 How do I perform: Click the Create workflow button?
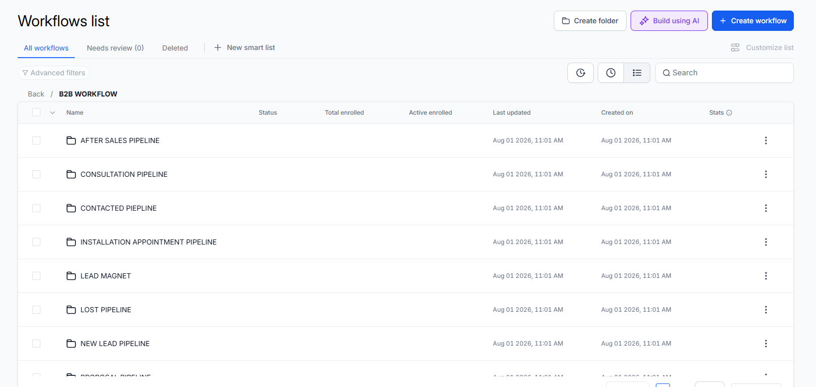coord(752,21)
